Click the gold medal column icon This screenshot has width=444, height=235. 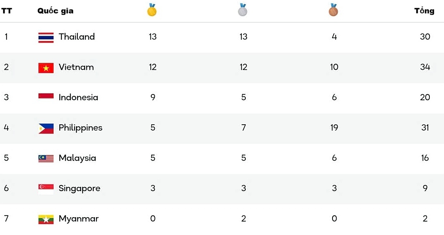[152, 10]
